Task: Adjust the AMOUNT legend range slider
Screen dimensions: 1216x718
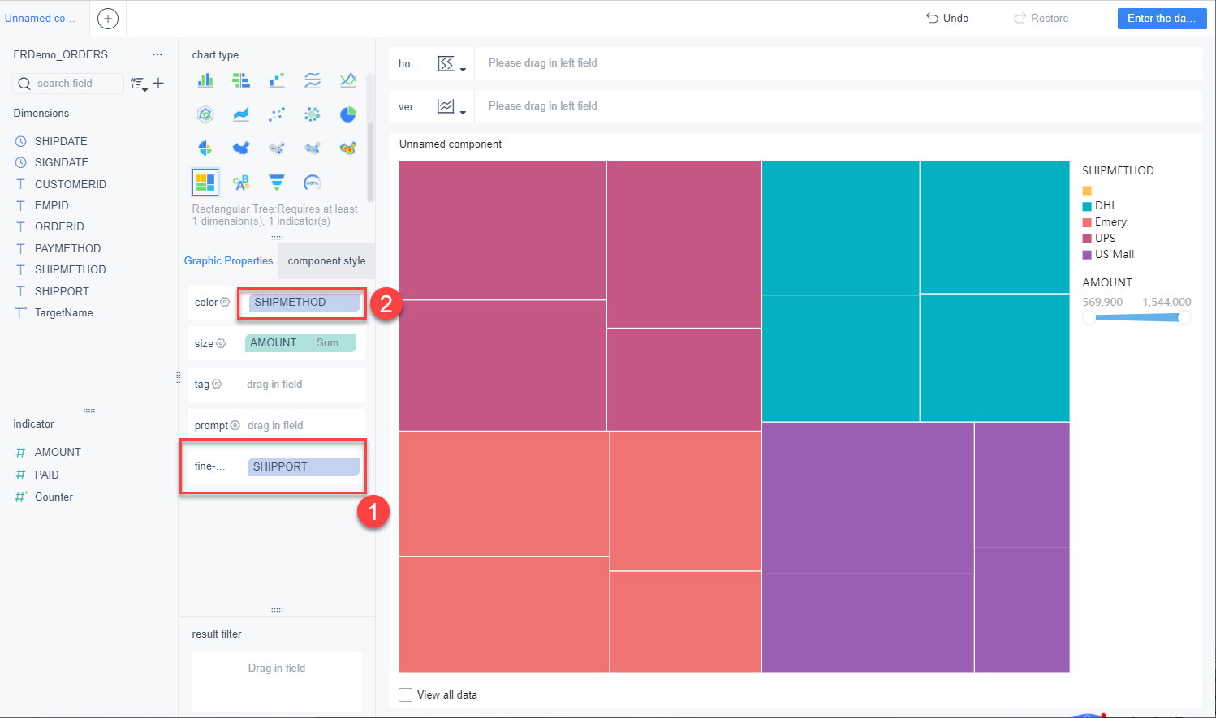Action: [1136, 318]
